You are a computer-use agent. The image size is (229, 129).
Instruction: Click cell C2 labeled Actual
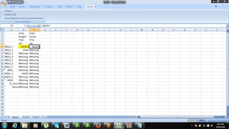[34, 37]
